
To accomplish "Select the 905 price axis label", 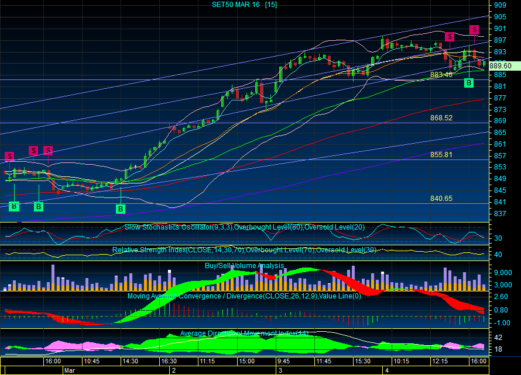I will pyautogui.click(x=500, y=17).
